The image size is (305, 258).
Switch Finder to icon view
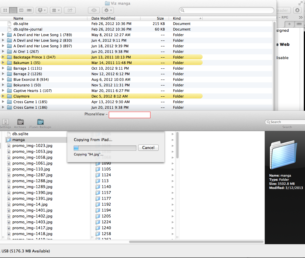pyautogui.click(x=5, y=10)
